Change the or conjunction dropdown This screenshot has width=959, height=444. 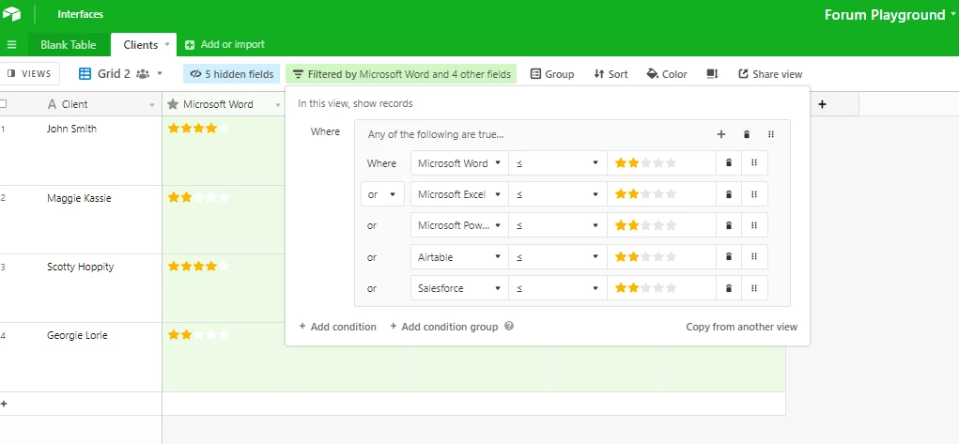[382, 194]
